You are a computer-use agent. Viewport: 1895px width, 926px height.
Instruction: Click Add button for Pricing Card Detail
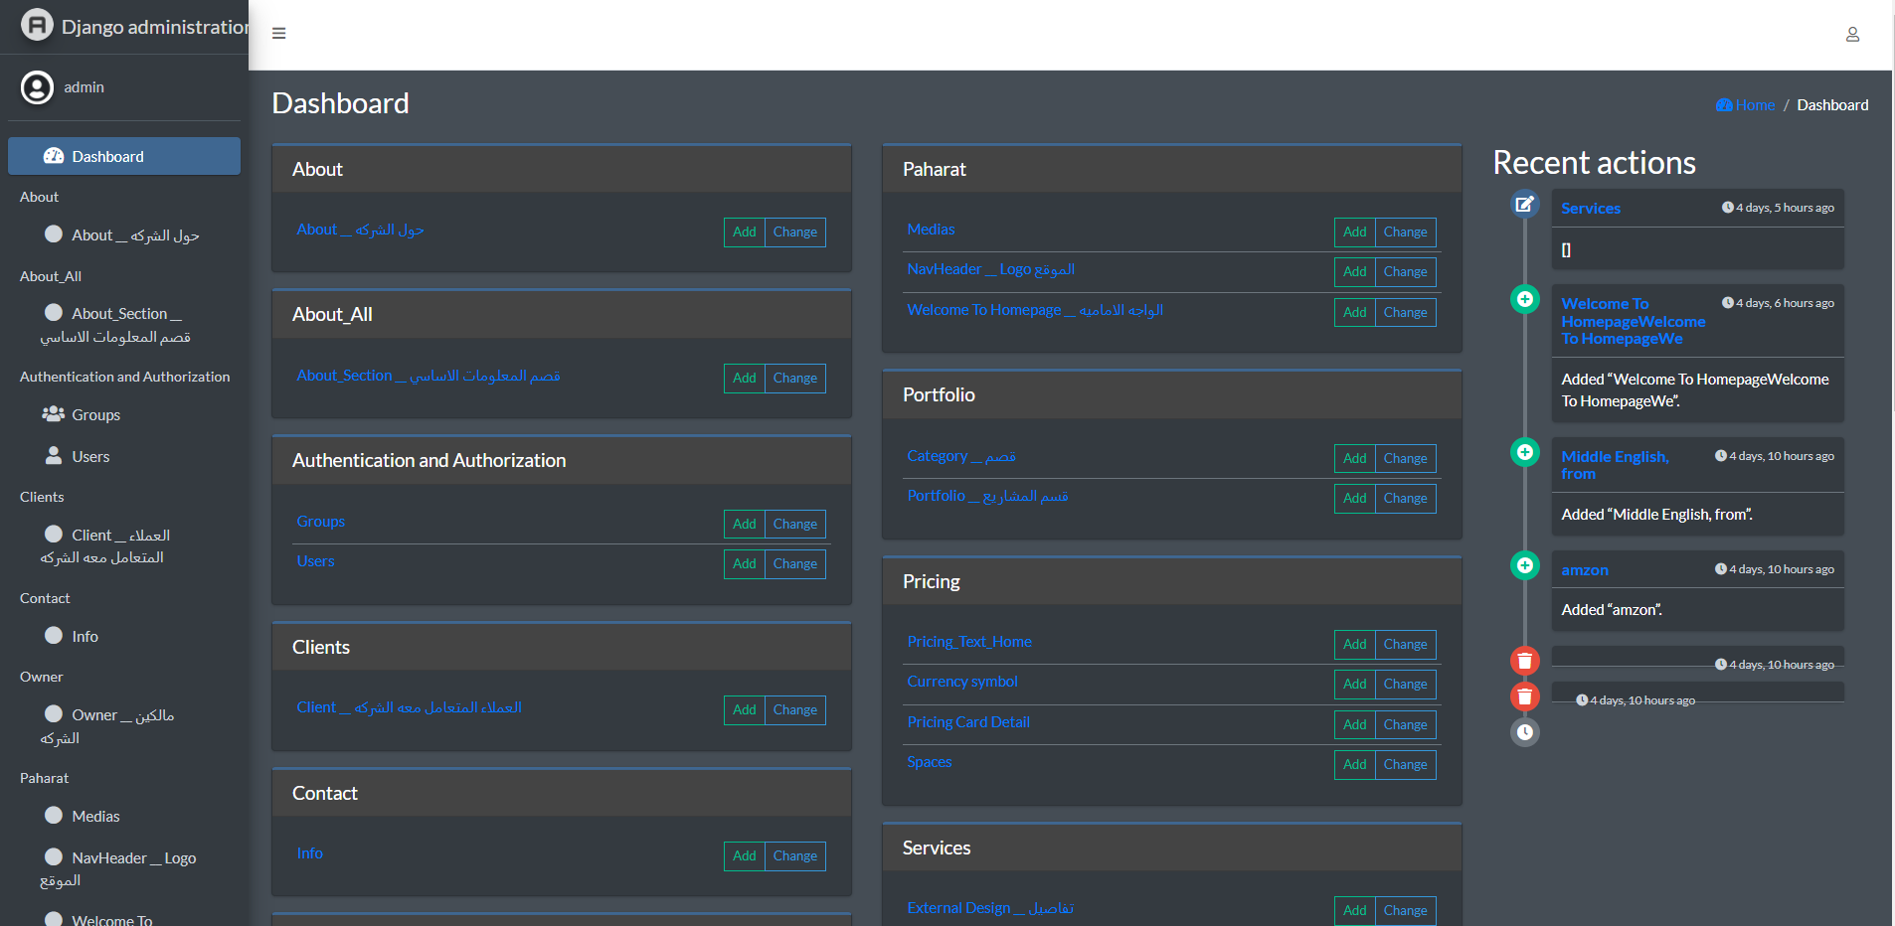pyautogui.click(x=1354, y=724)
